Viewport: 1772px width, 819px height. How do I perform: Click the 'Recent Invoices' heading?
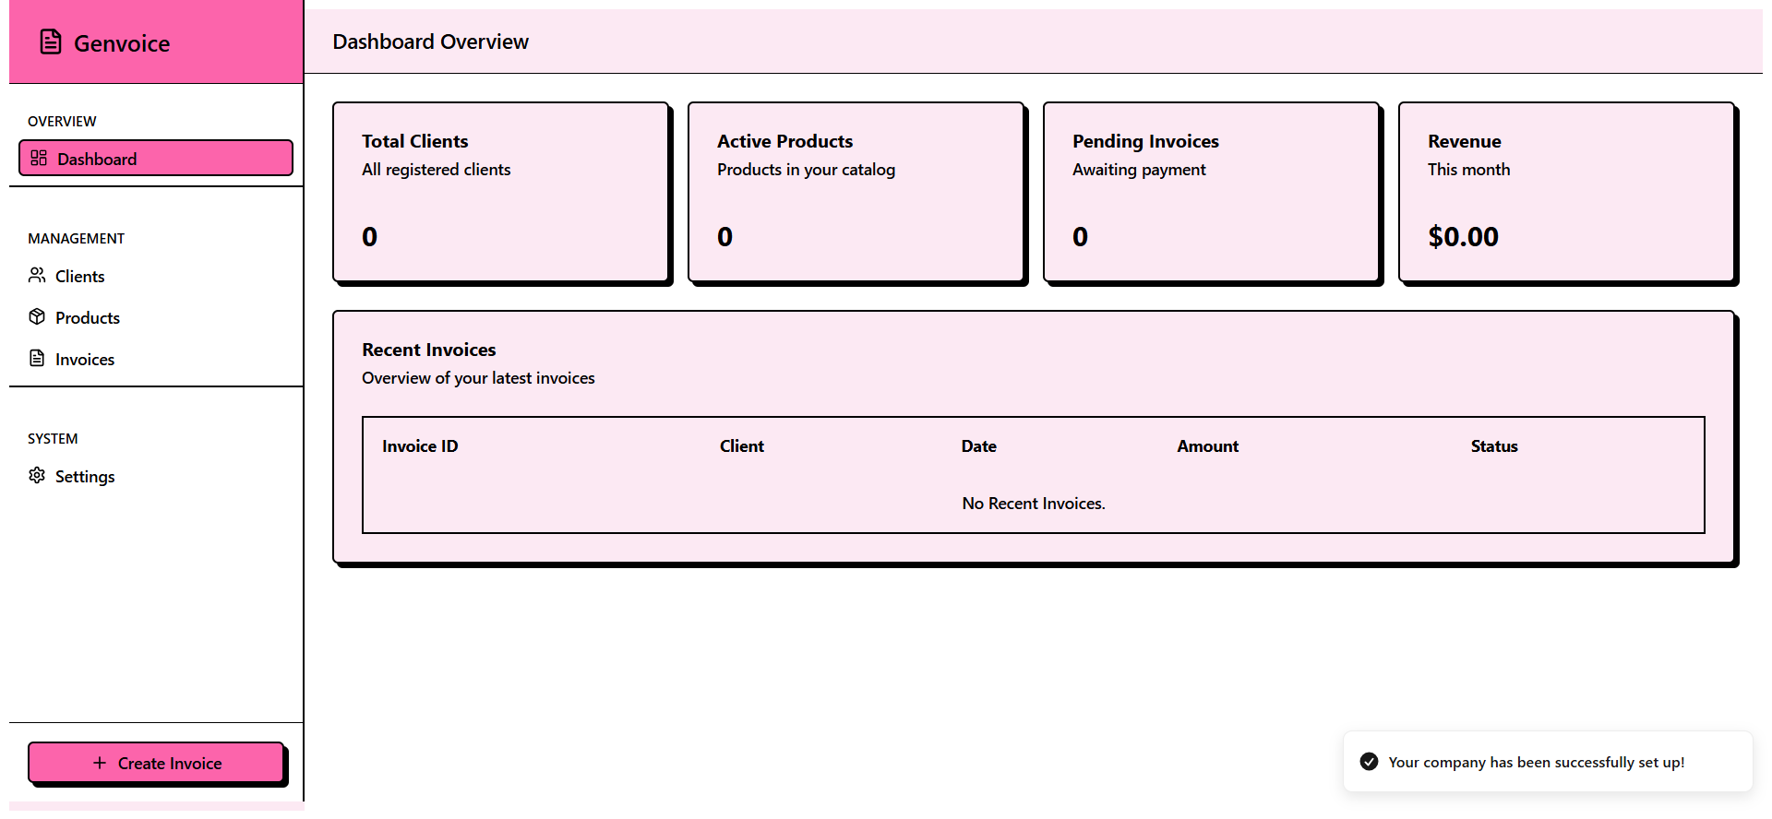(x=429, y=350)
